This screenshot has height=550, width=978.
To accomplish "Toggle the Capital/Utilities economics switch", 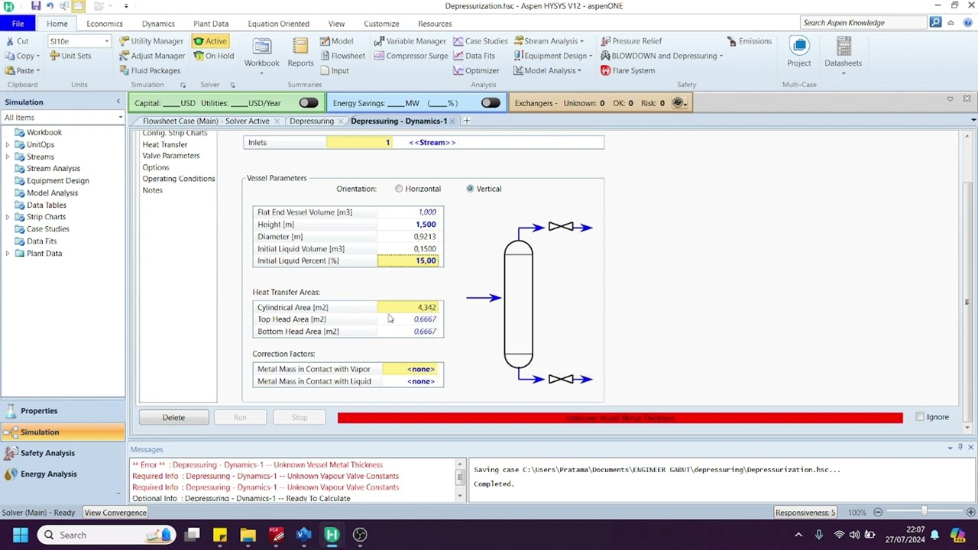I will pyautogui.click(x=308, y=103).
